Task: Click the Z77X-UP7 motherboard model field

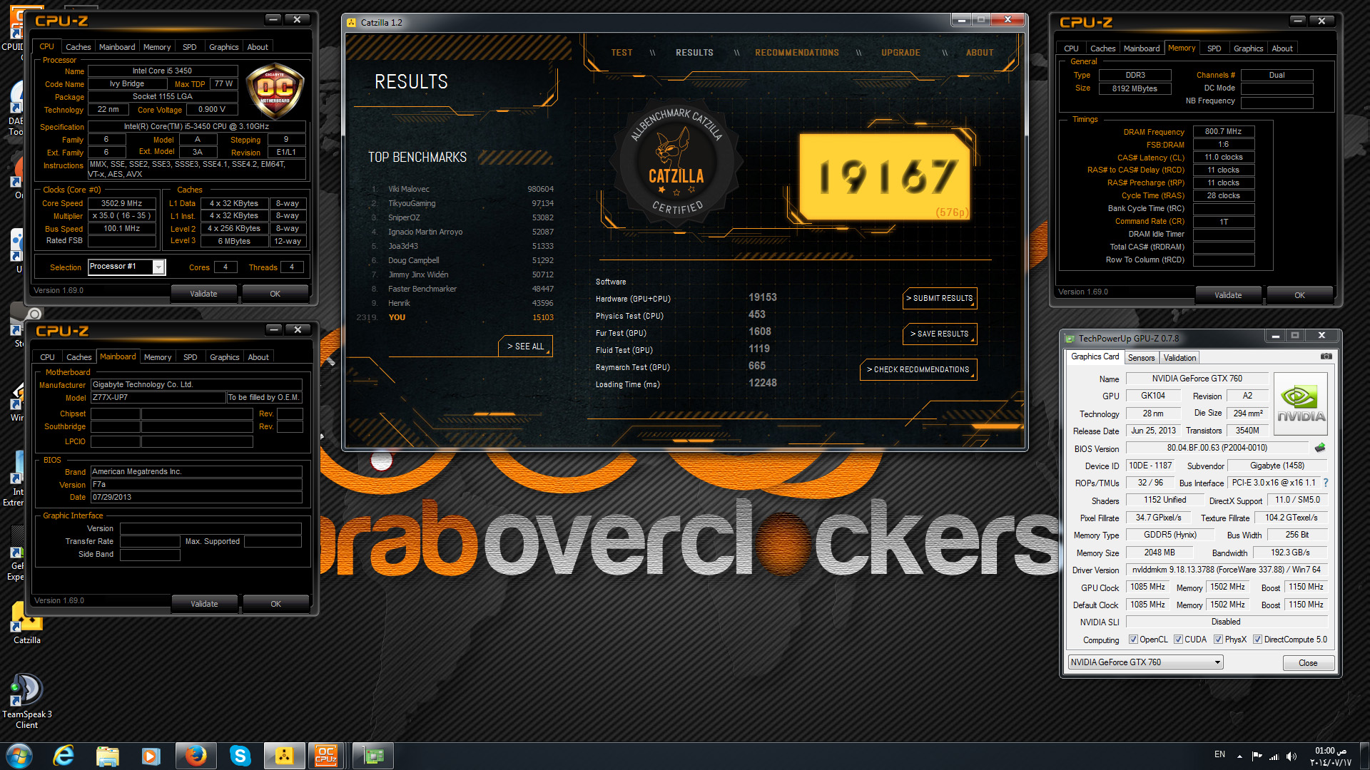Action: click(x=157, y=398)
